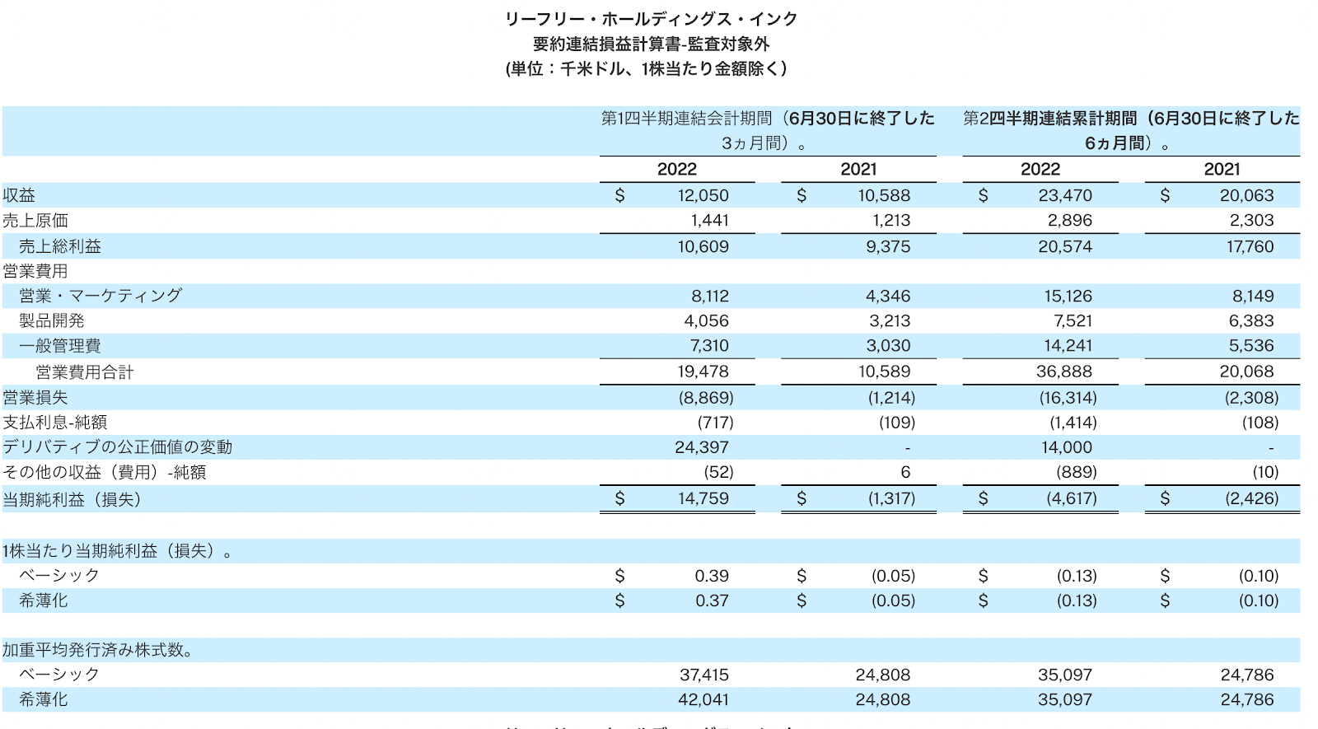Click revenue value 23,470
The image size is (1318, 729).
coord(1065,195)
